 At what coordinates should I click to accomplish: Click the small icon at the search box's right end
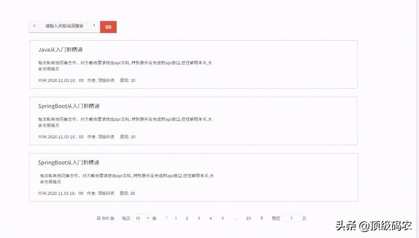94,25
